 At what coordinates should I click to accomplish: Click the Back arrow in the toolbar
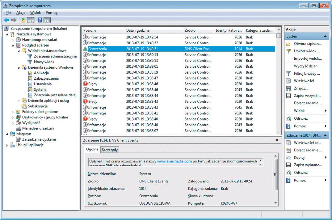[6, 20]
